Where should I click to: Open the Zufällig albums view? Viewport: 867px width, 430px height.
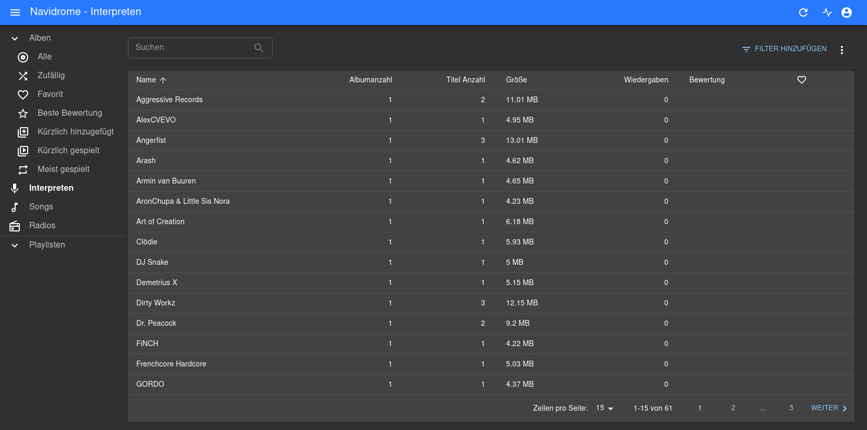63,76
